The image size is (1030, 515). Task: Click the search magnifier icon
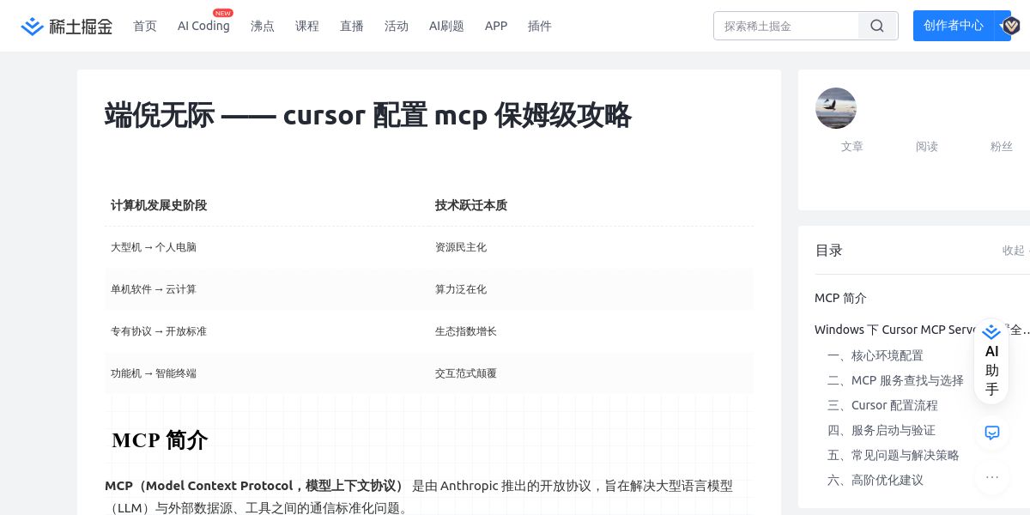click(x=877, y=26)
